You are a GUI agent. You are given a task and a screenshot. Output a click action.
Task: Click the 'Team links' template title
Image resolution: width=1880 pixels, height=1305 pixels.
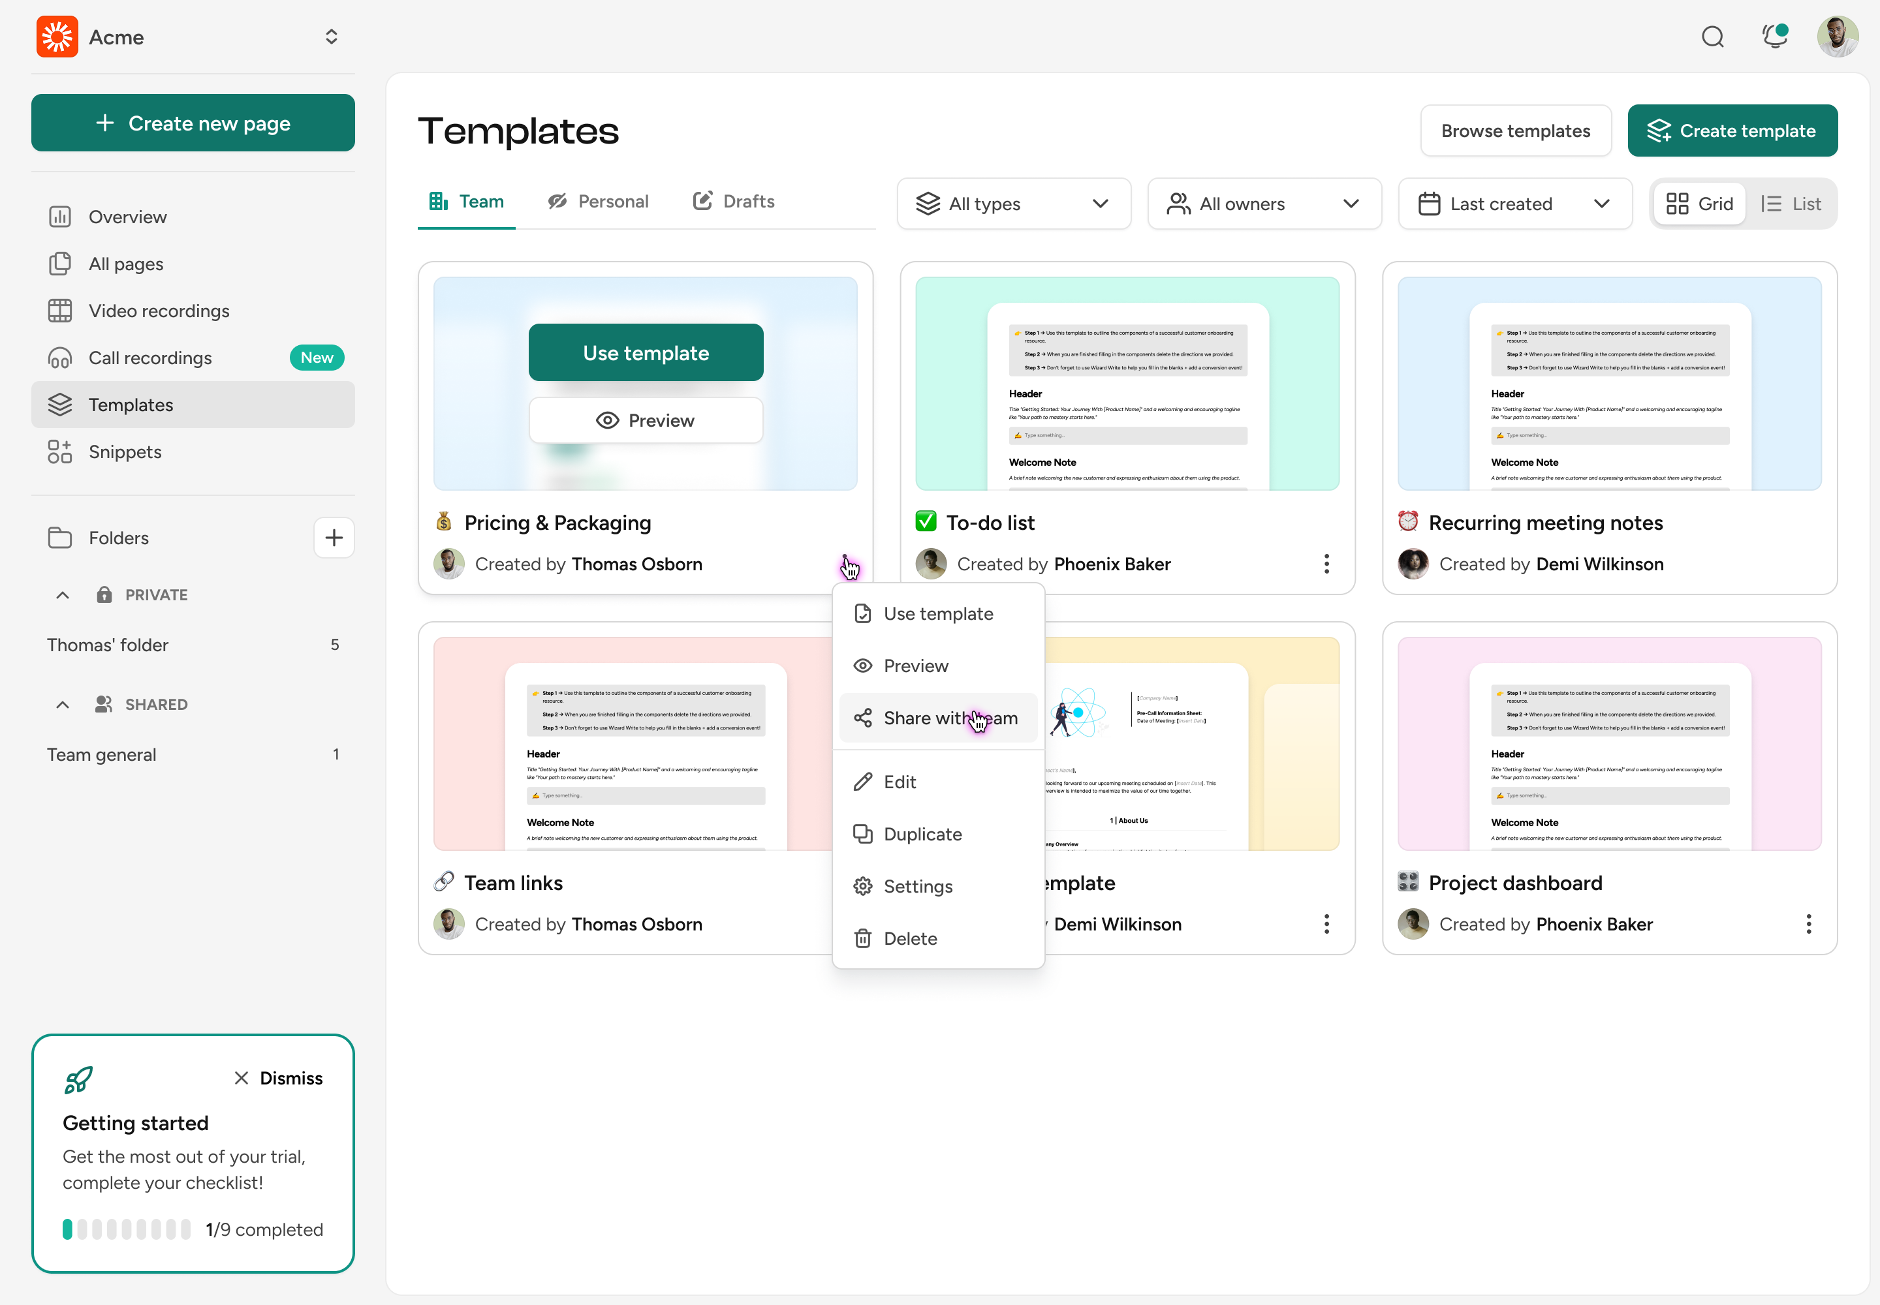pyautogui.click(x=513, y=883)
